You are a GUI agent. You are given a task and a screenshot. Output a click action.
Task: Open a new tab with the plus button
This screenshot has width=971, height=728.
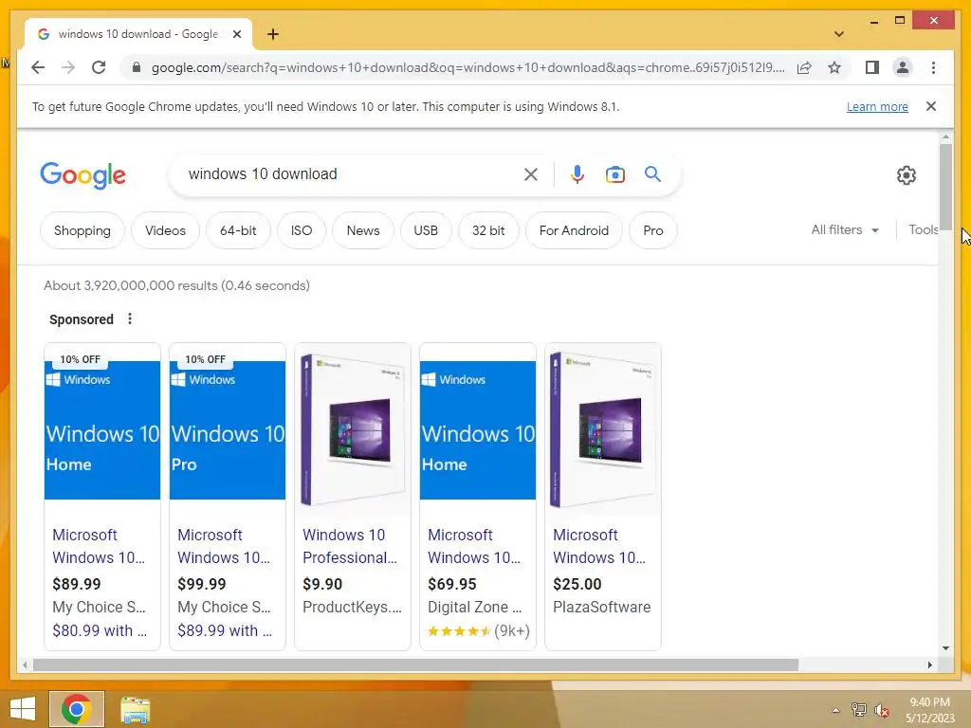272,34
